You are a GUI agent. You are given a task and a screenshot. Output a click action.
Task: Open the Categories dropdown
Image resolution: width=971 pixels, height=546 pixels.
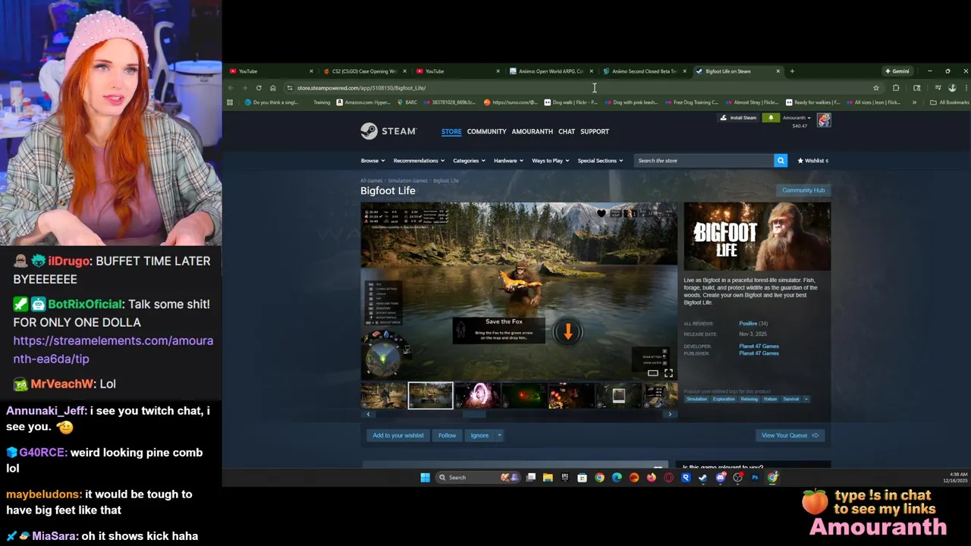coord(469,161)
